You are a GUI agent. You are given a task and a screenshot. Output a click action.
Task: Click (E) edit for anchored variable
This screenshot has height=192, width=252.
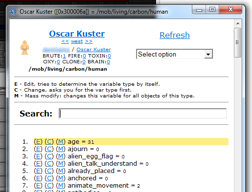38,178
